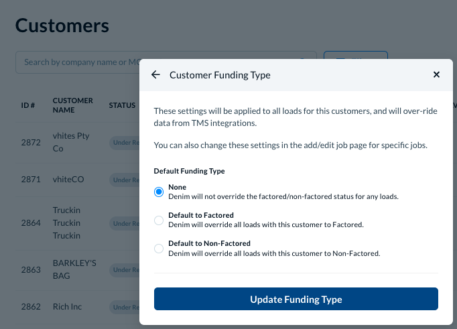Sort by the Customer Name column header
The width and height of the screenshot is (457, 329).
[x=73, y=105]
